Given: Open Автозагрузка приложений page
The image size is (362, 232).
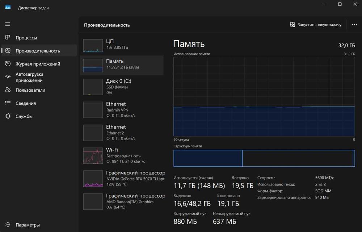Looking at the screenshot, I should click(39, 77).
